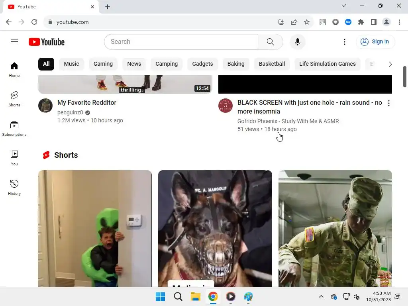Image resolution: width=408 pixels, height=306 pixels.
Task: Share this page from the address bar
Action: pyautogui.click(x=294, y=22)
